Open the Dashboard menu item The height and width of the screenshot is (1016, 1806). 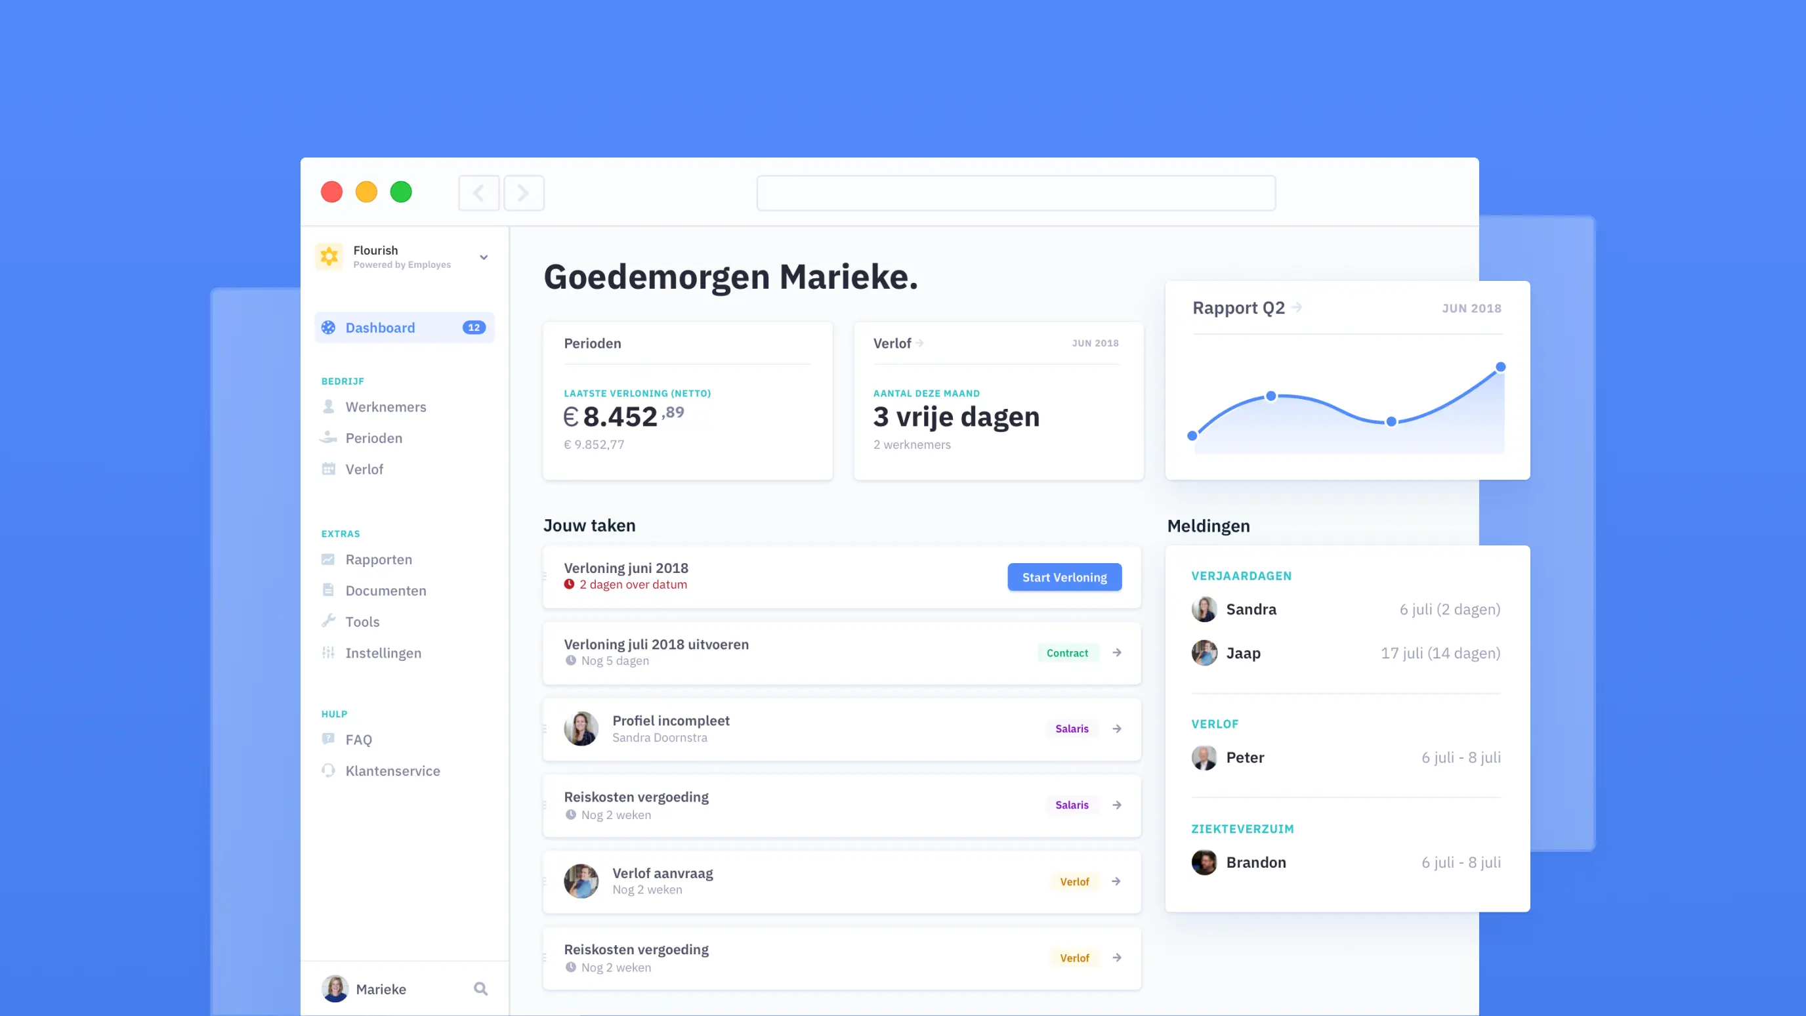coord(404,328)
